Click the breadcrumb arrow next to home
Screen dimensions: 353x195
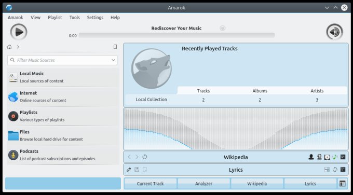click(x=18, y=47)
